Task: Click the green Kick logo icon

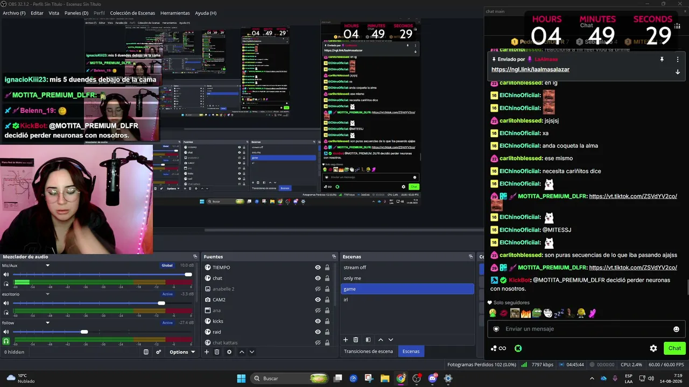Action: (518, 348)
